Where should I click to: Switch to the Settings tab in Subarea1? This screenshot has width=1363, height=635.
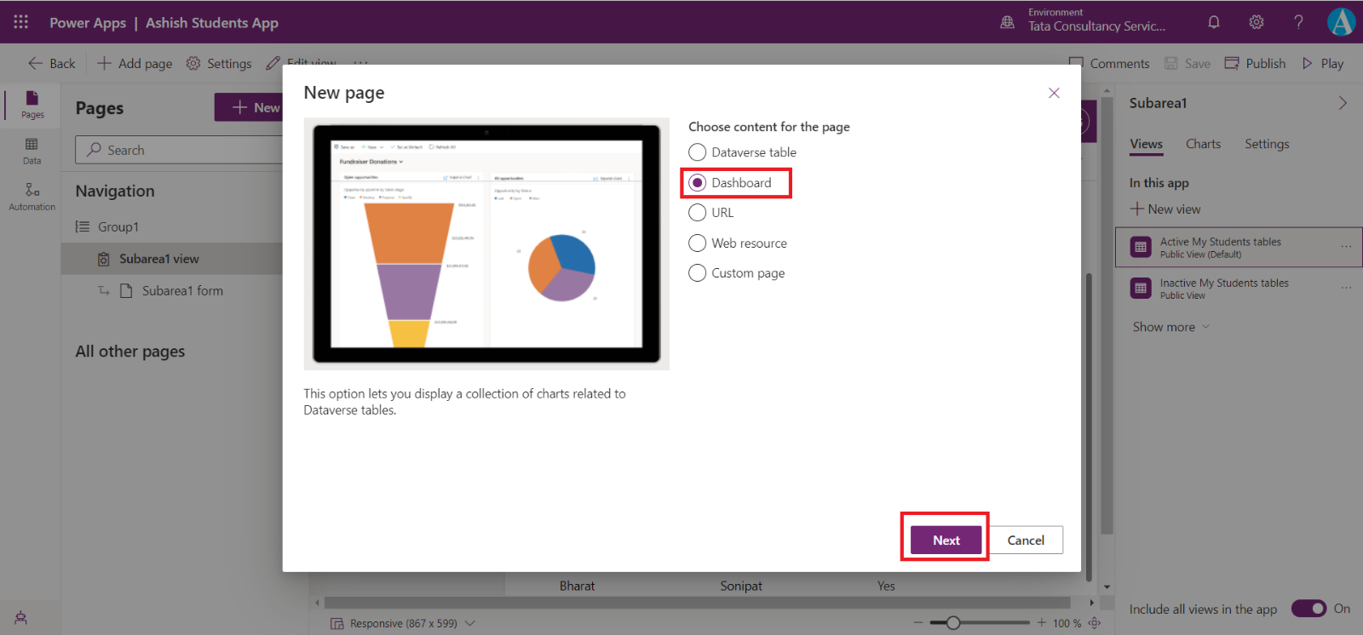tap(1267, 144)
